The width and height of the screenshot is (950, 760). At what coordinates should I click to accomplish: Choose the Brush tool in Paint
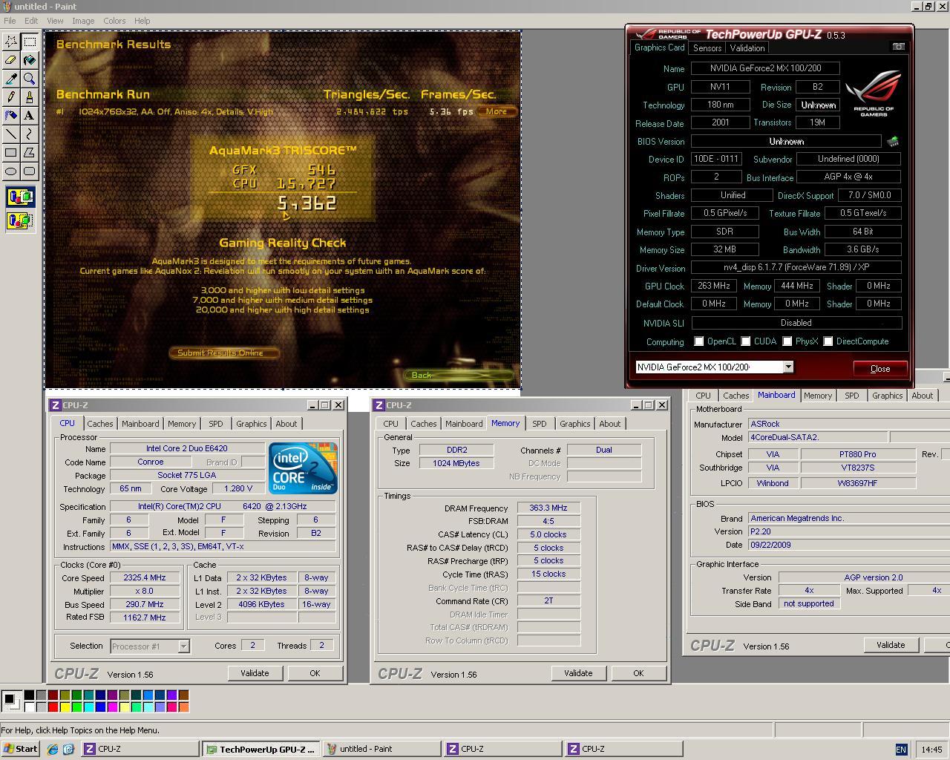[30, 97]
